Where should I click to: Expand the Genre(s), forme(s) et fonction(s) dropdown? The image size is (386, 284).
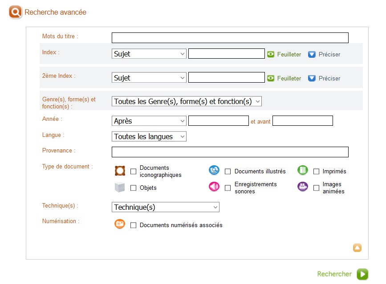tap(186, 101)
